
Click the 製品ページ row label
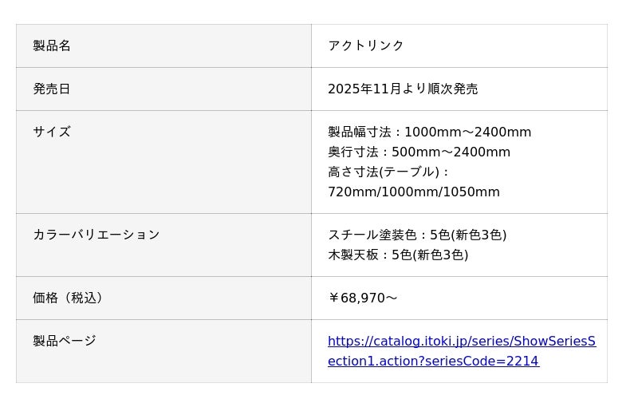[x=65, y=342]
